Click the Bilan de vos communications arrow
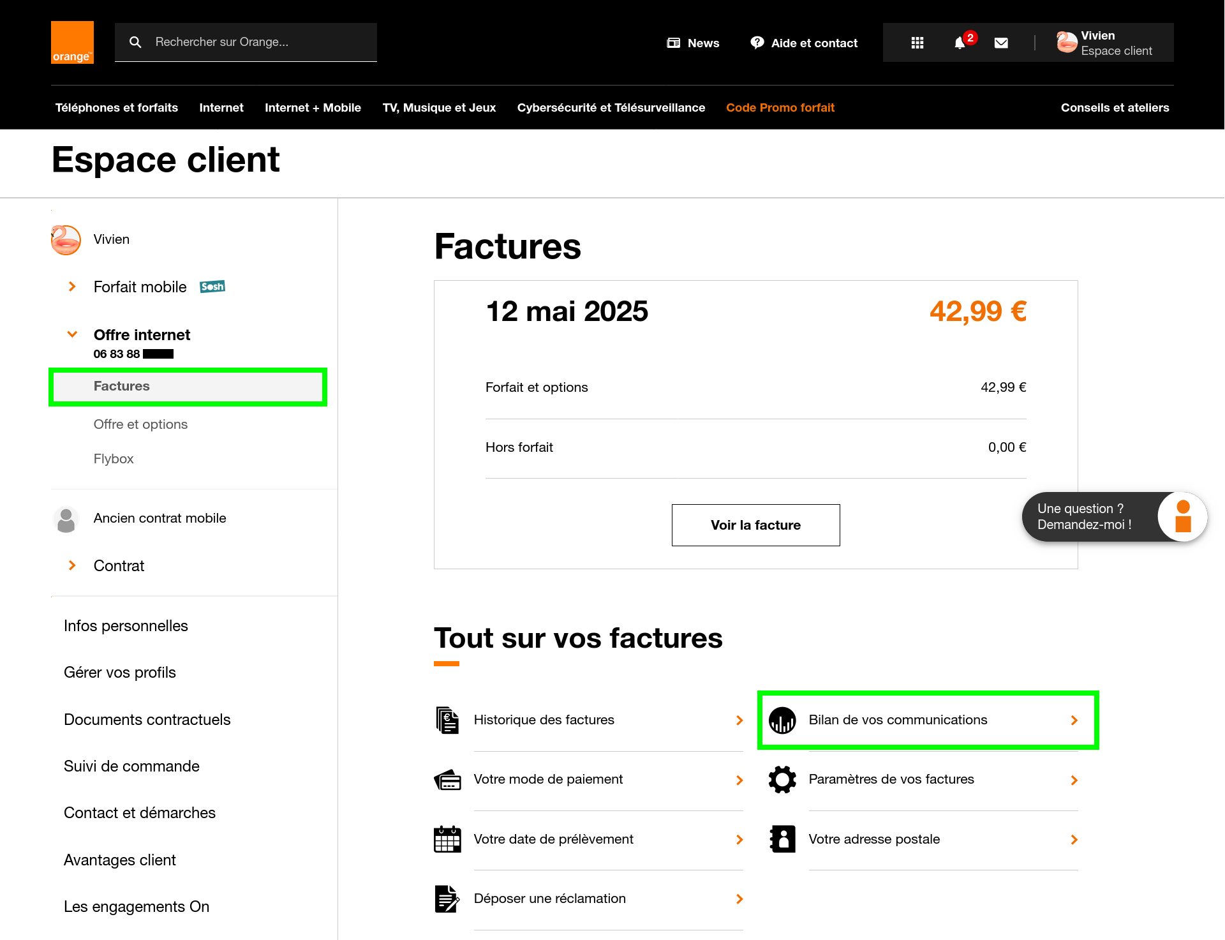The image size is (1225, 940). point(1074,720)
